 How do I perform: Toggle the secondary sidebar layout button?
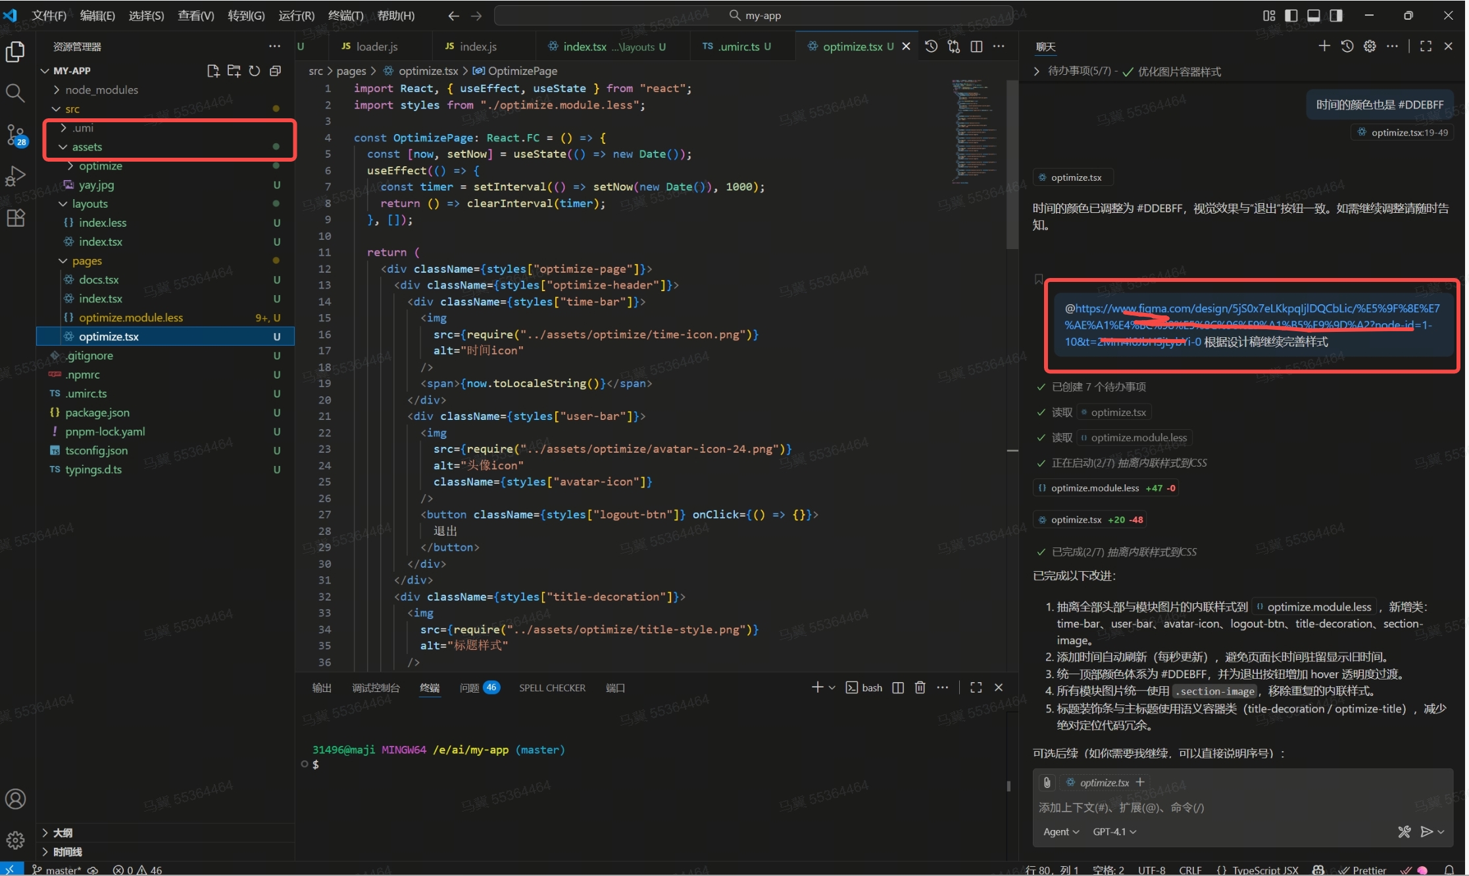(x=1336, y=16)
